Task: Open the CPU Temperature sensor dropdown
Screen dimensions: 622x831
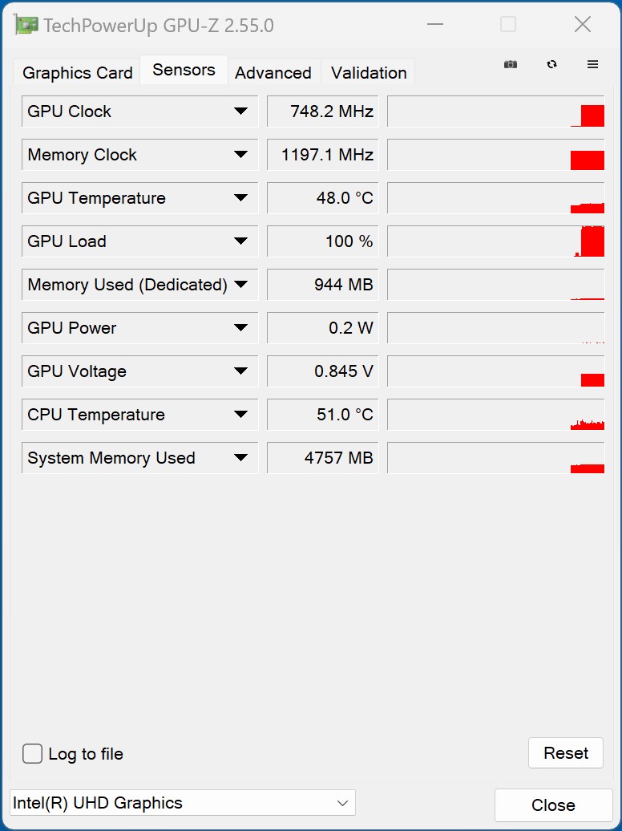Action: tap(240, 415)
